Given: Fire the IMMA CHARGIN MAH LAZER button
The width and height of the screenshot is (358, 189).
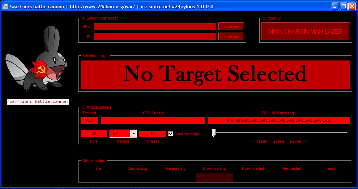Looking at the screenshot, I should [x=305, y=31].
